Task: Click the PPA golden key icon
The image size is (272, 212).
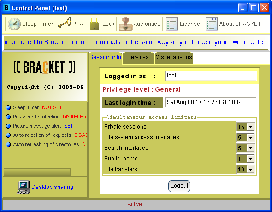Action: (x=65, y=23)
